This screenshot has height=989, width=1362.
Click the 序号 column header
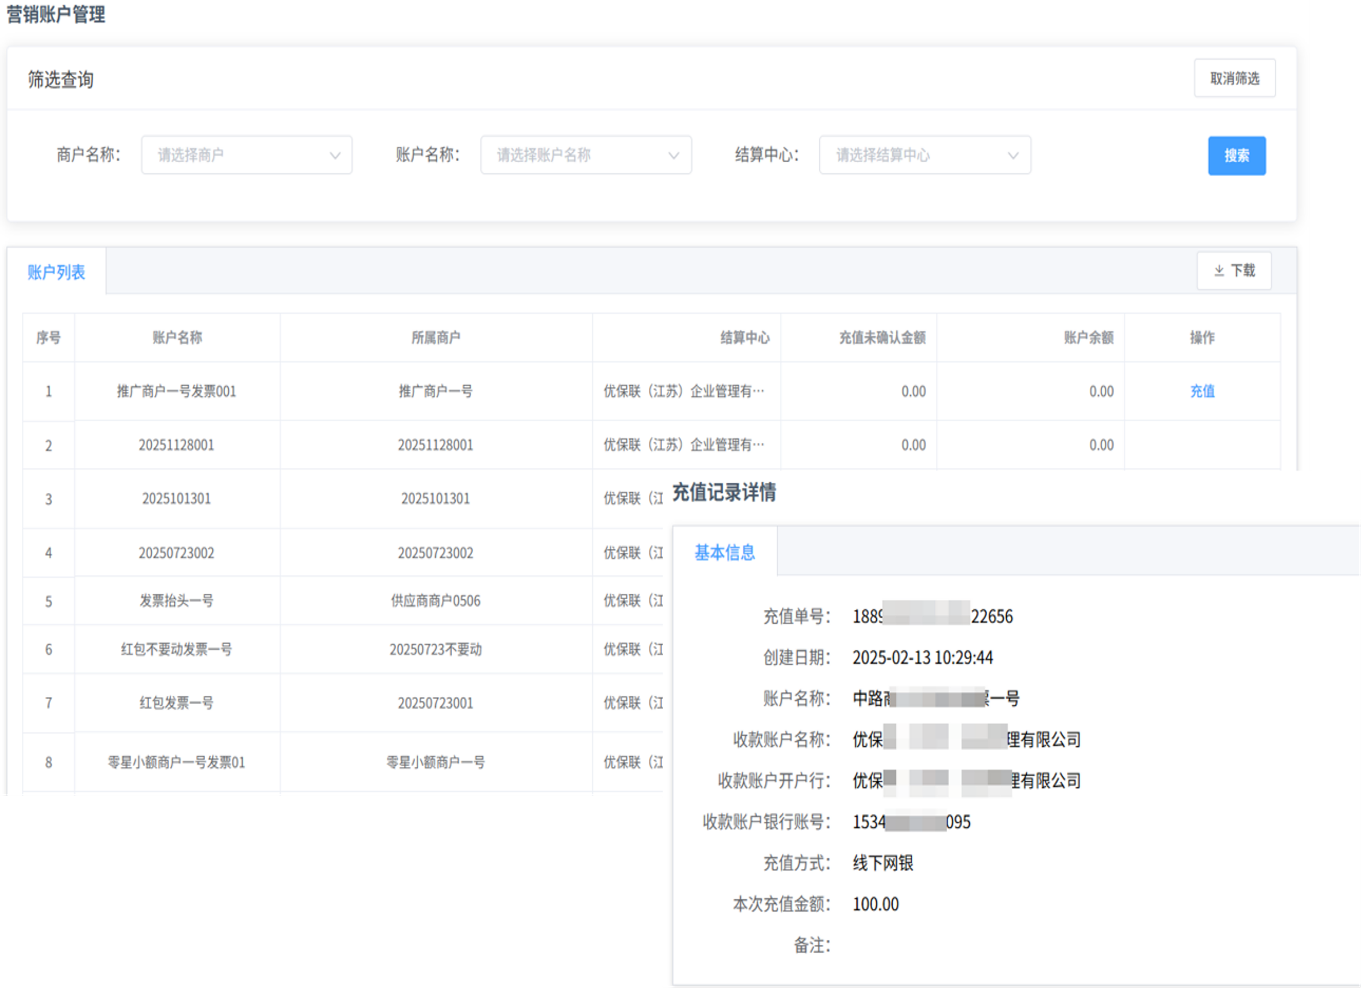49,337
